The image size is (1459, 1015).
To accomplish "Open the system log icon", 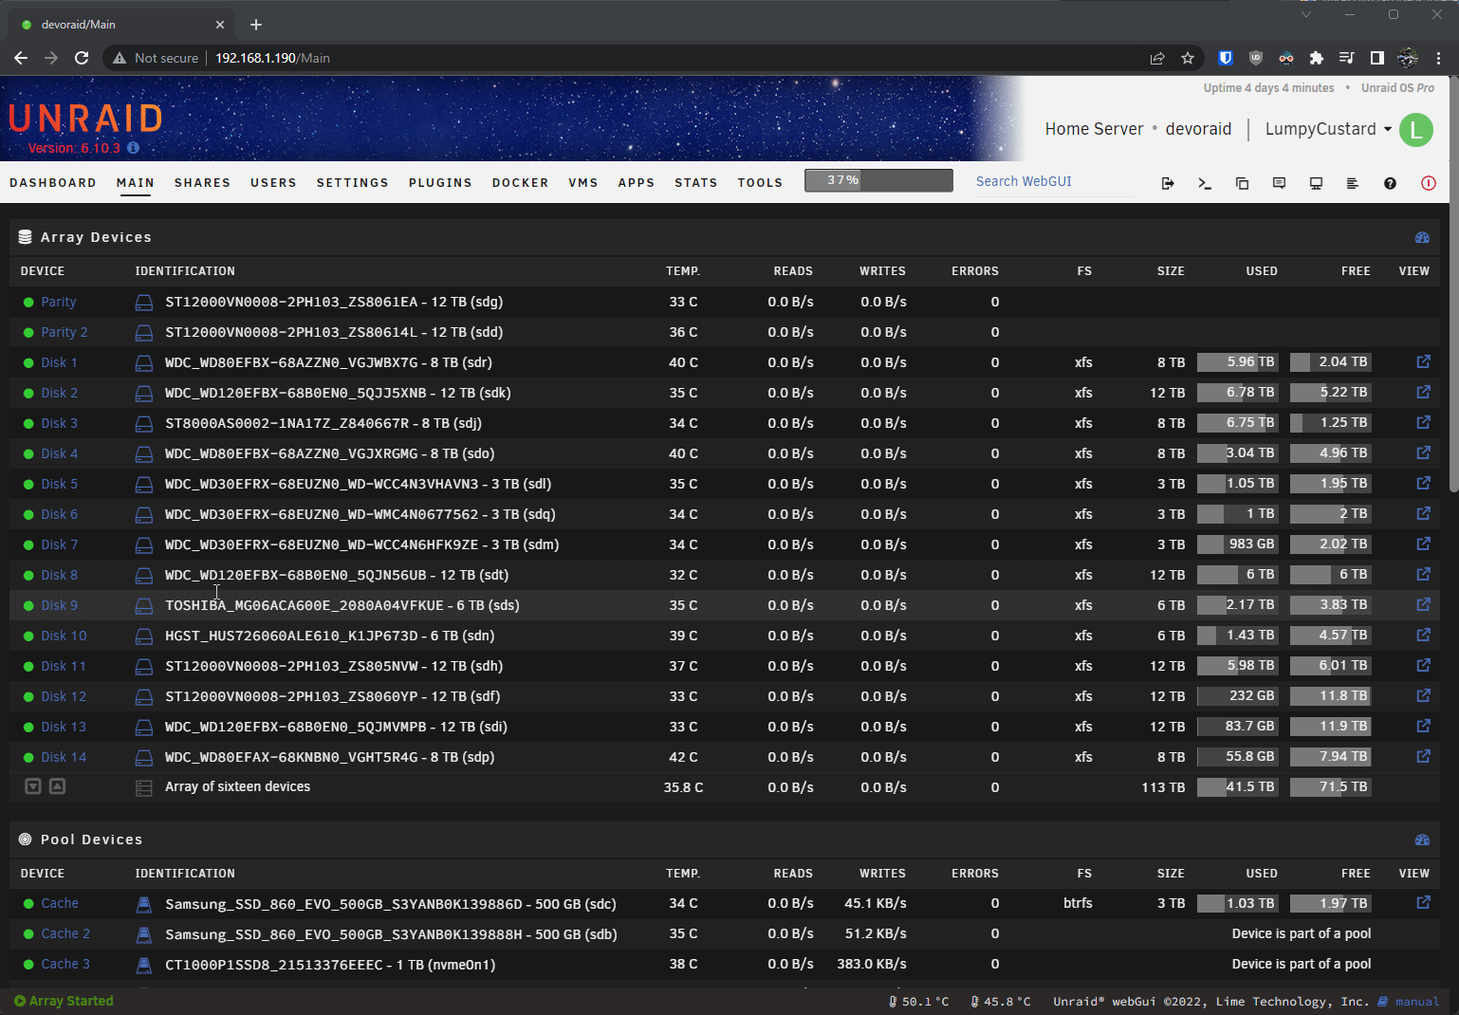I will tap(1353, 183).
